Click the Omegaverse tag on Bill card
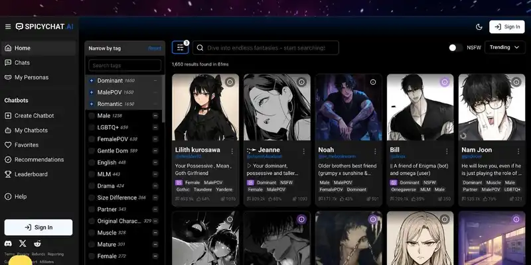Image resolution: width=531 pixels, height=265 pixels. (404, 189)
